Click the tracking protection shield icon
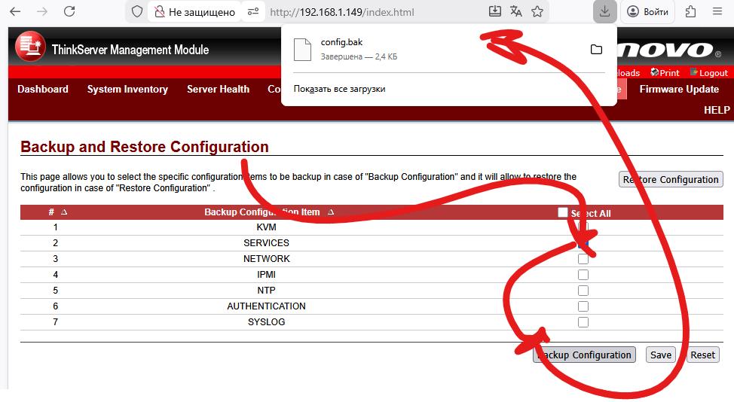 pos(136,12)
